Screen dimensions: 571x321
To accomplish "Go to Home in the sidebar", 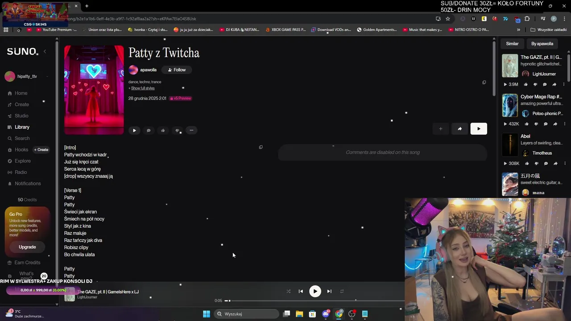I will point(21,93).
